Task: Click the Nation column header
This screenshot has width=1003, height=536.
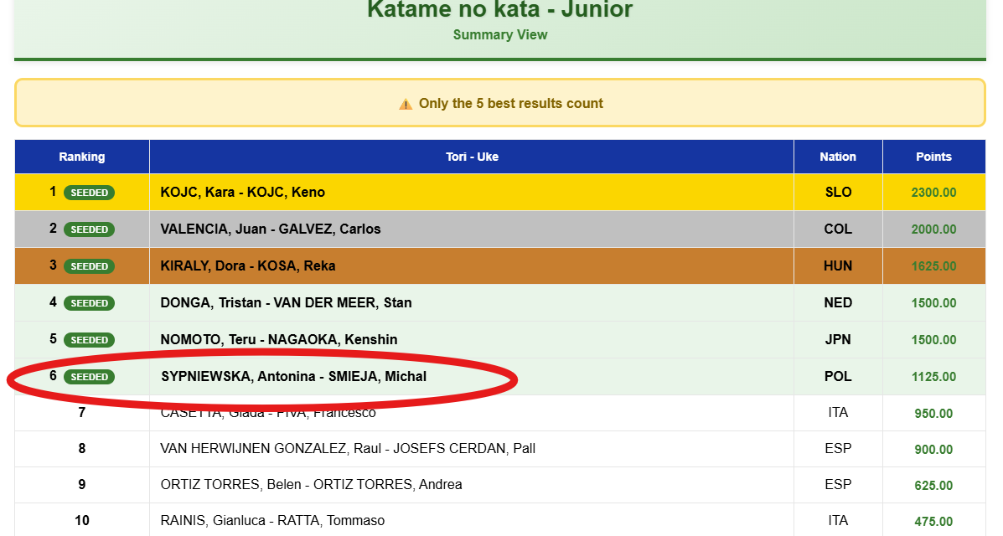Action: tap(838, 157)
